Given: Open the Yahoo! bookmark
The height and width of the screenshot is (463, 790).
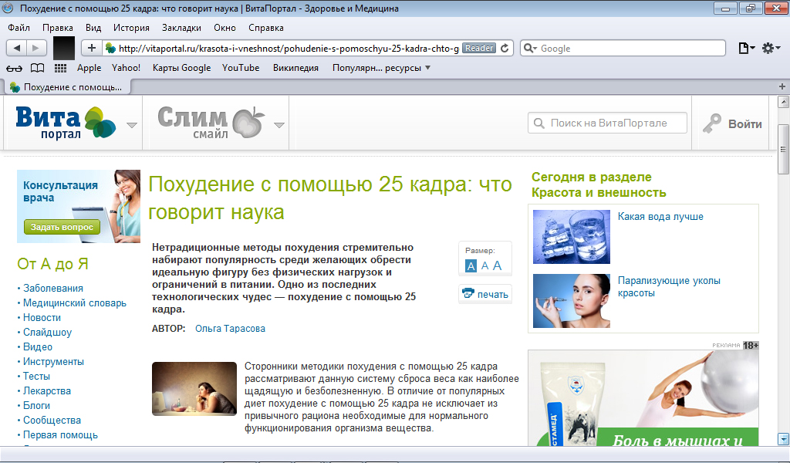Looking at the screenshot, I should point(126,67).
